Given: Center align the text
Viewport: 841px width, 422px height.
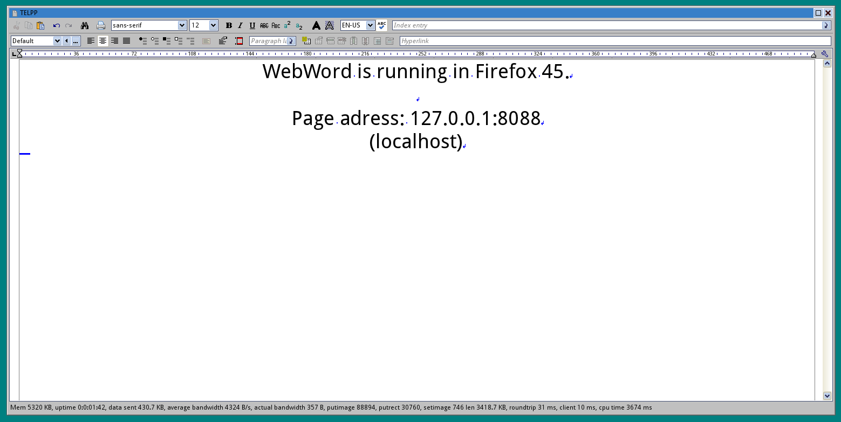Looking at the screenshot, I should [102, 41].
